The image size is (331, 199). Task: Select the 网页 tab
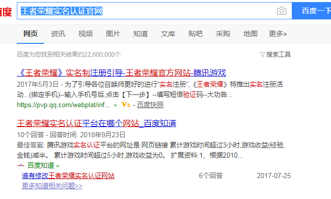pos(31,34)
